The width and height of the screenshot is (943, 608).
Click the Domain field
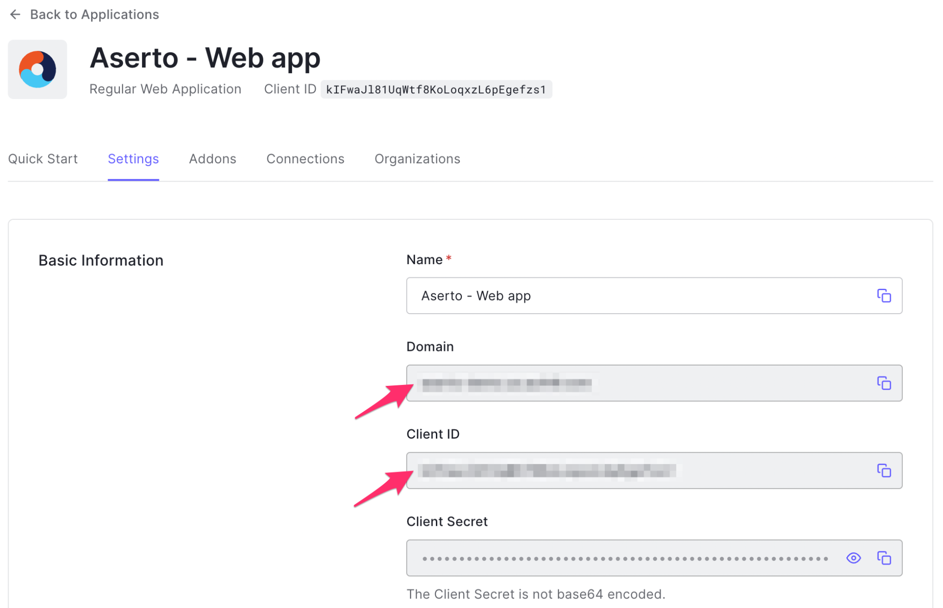coord(654,383)
